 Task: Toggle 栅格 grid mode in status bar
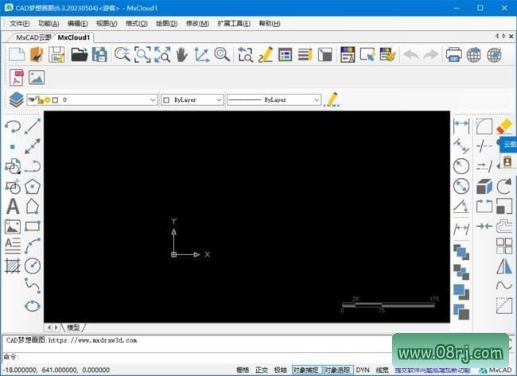coord(243,370)
